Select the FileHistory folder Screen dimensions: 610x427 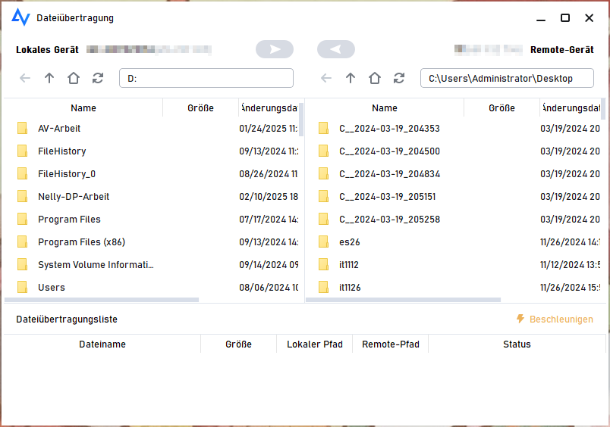click(152, 151)
